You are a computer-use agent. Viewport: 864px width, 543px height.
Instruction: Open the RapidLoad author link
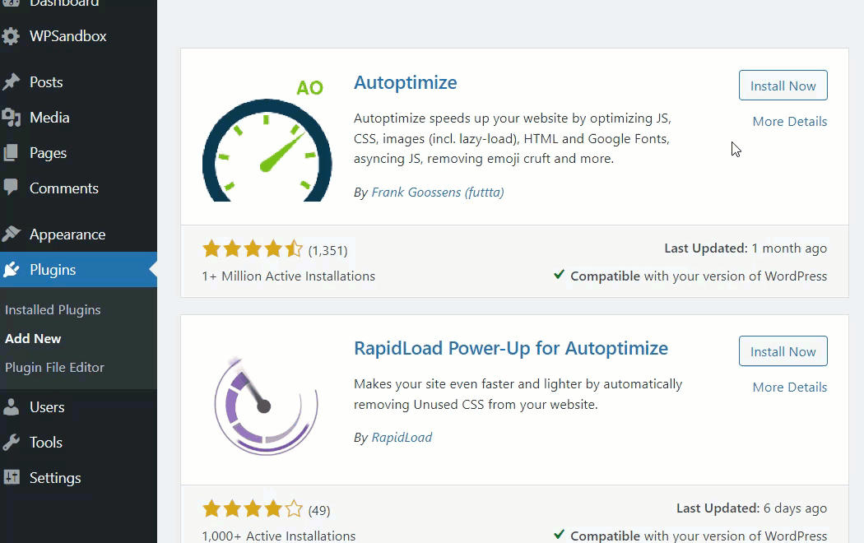[x=402, y=437]
